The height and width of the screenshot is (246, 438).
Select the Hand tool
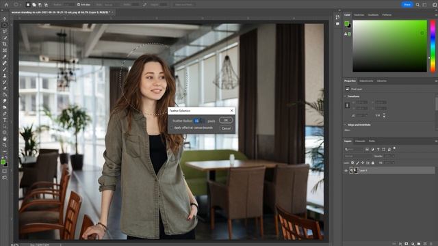pyautogui.click(x=5, y=139)
